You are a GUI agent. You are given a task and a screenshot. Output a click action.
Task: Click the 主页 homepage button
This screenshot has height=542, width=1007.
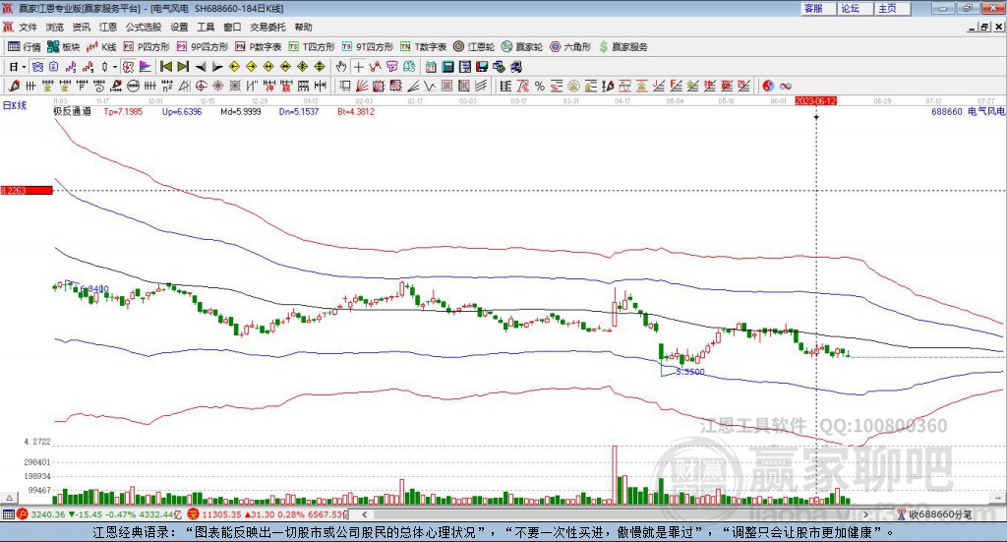893,8
